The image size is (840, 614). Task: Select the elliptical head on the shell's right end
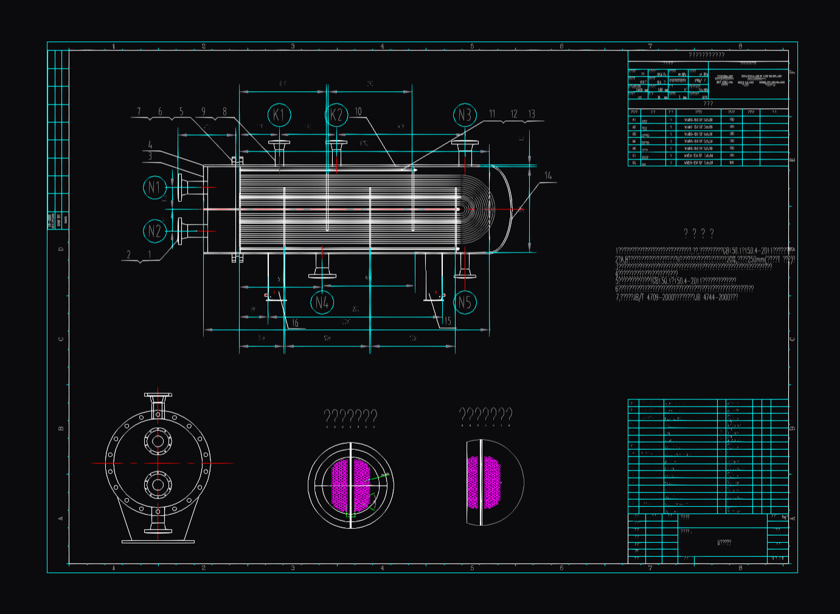pyautogui.click(x=501, y=209)
